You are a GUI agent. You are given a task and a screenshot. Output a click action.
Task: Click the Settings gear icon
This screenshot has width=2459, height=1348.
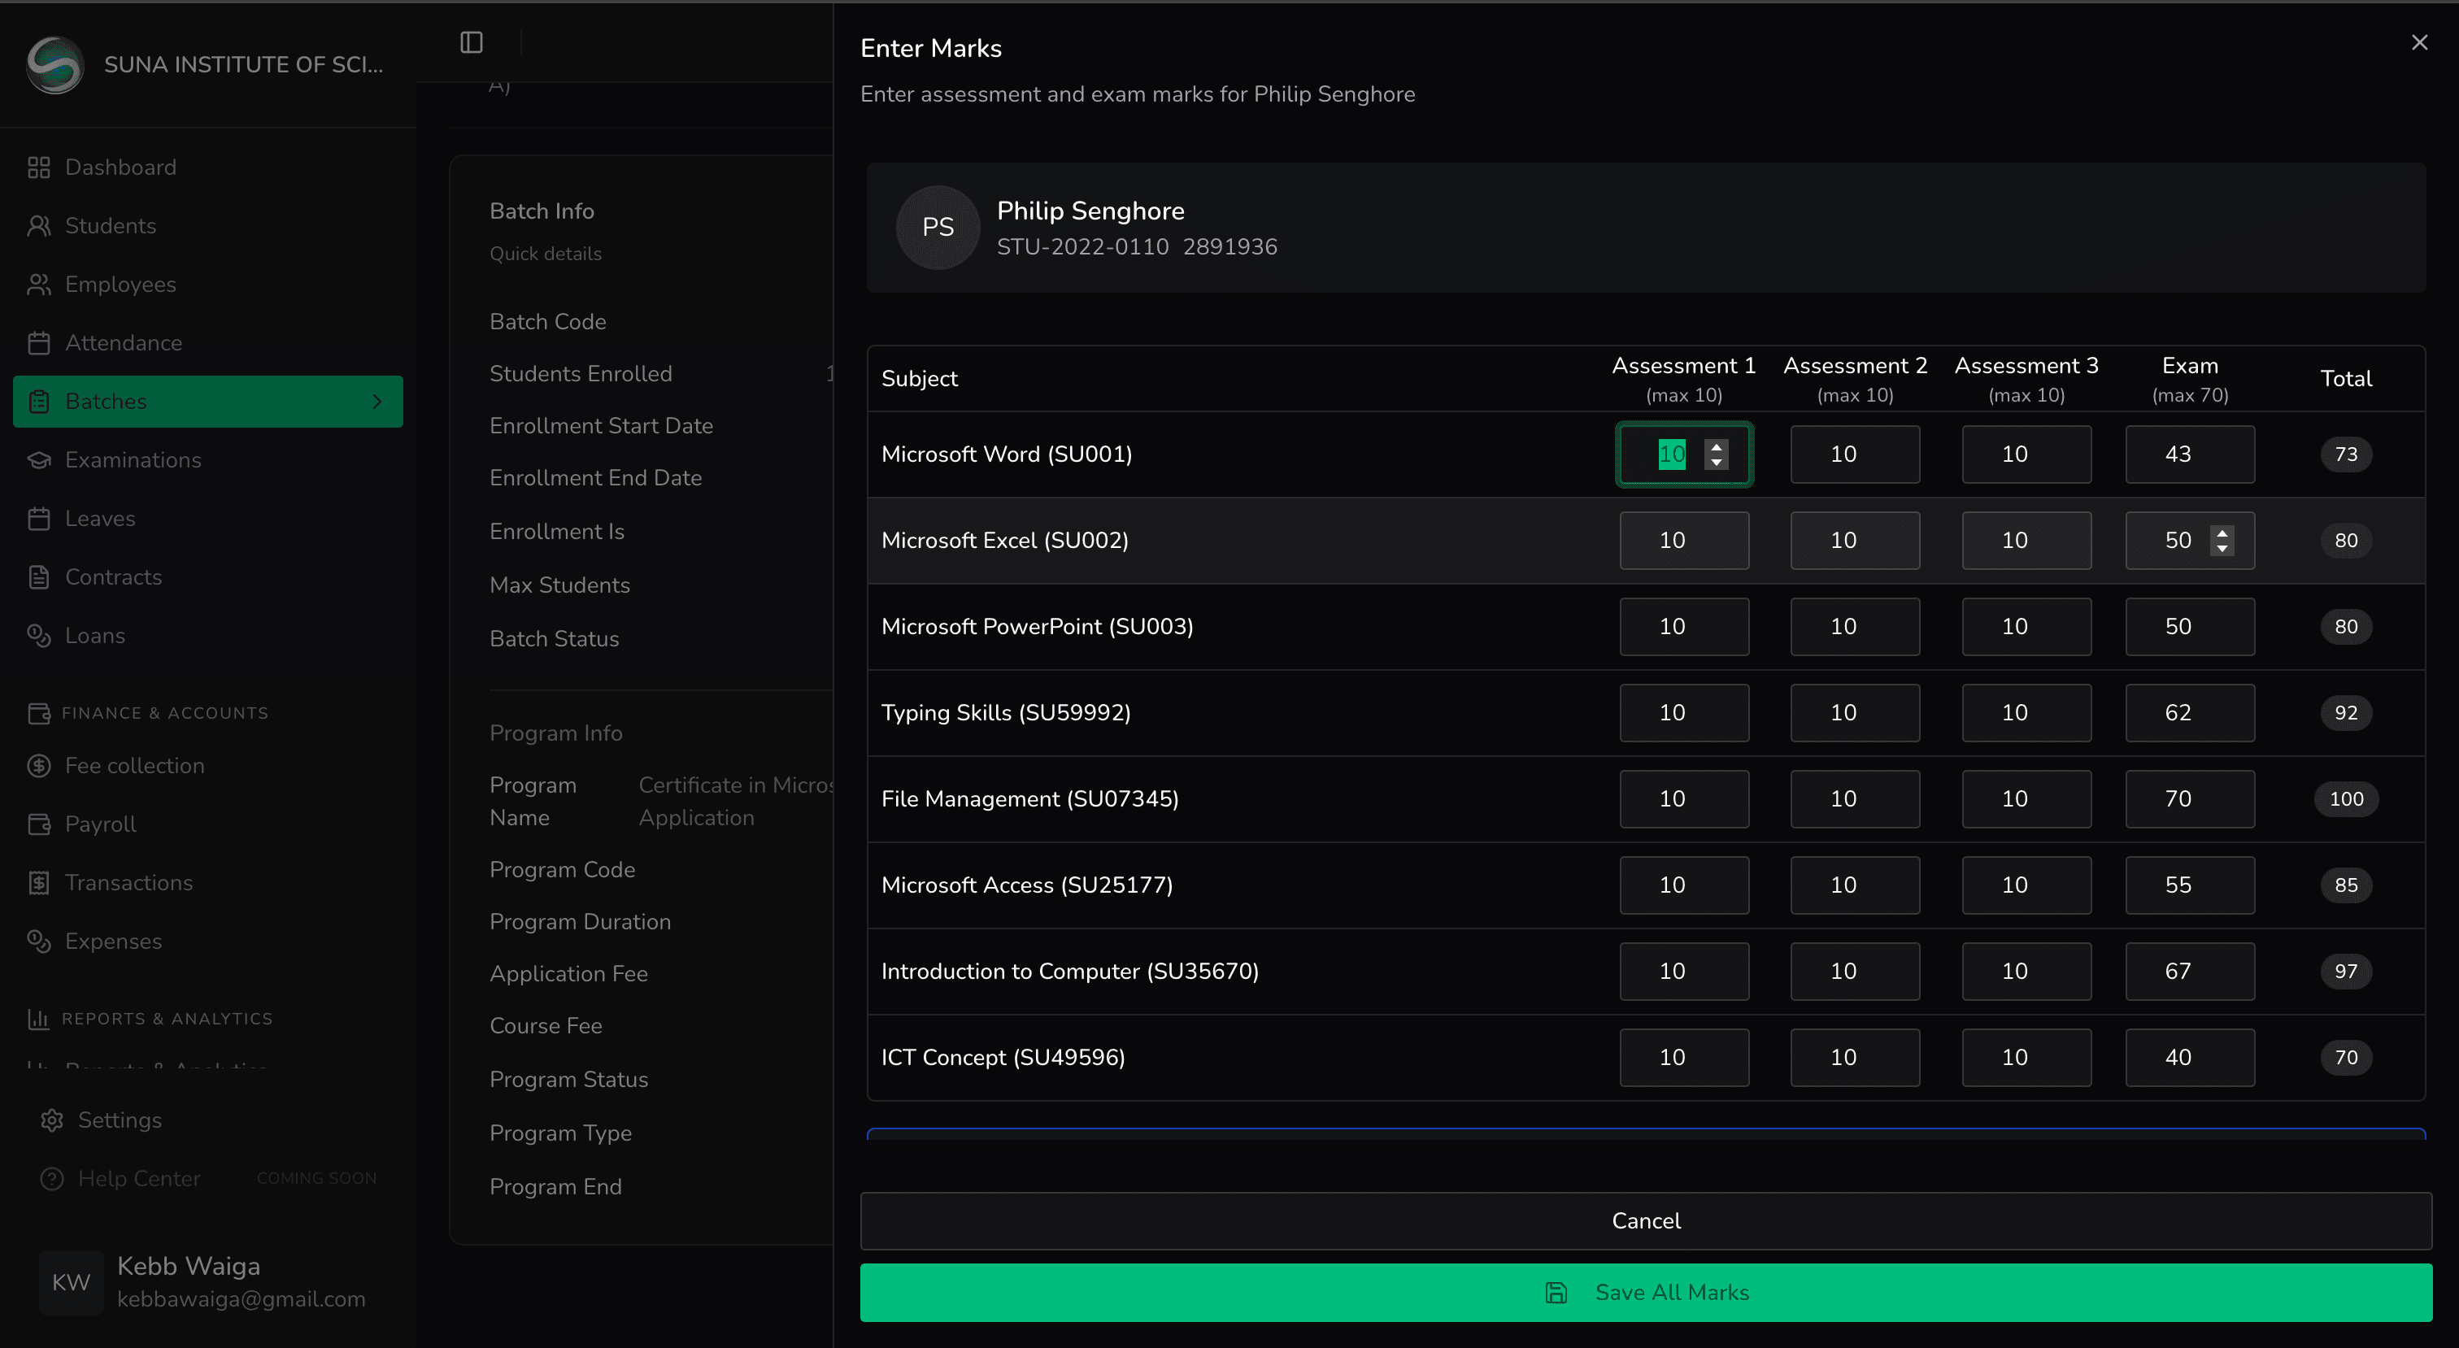pyautogui.click(x=51, y=1120)
